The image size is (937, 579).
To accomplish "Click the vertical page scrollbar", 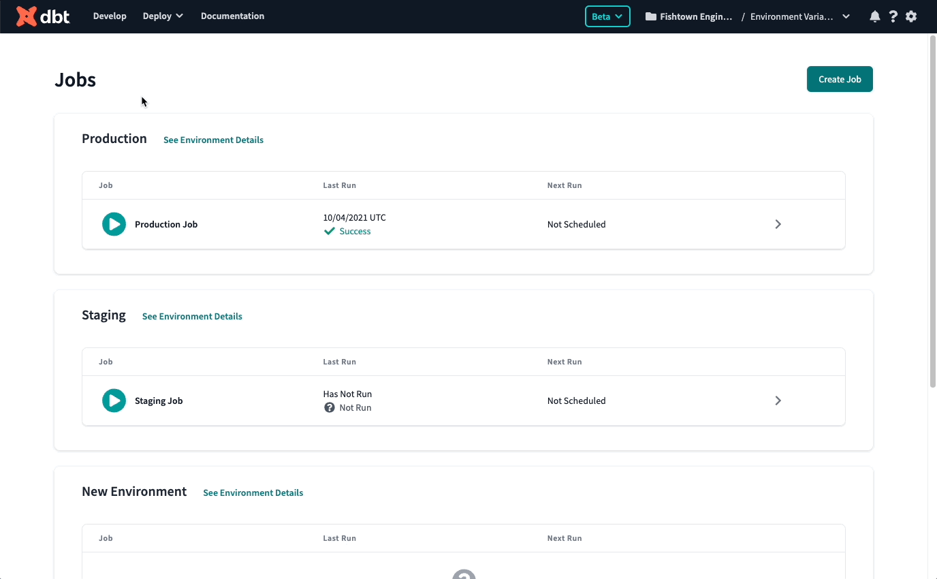I will (x=932, y=211).
